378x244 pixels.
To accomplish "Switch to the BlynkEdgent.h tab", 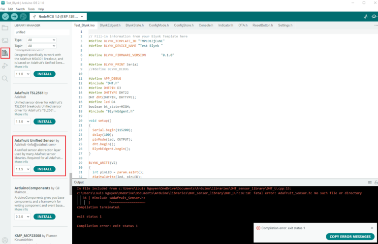I will coord(111,25).
